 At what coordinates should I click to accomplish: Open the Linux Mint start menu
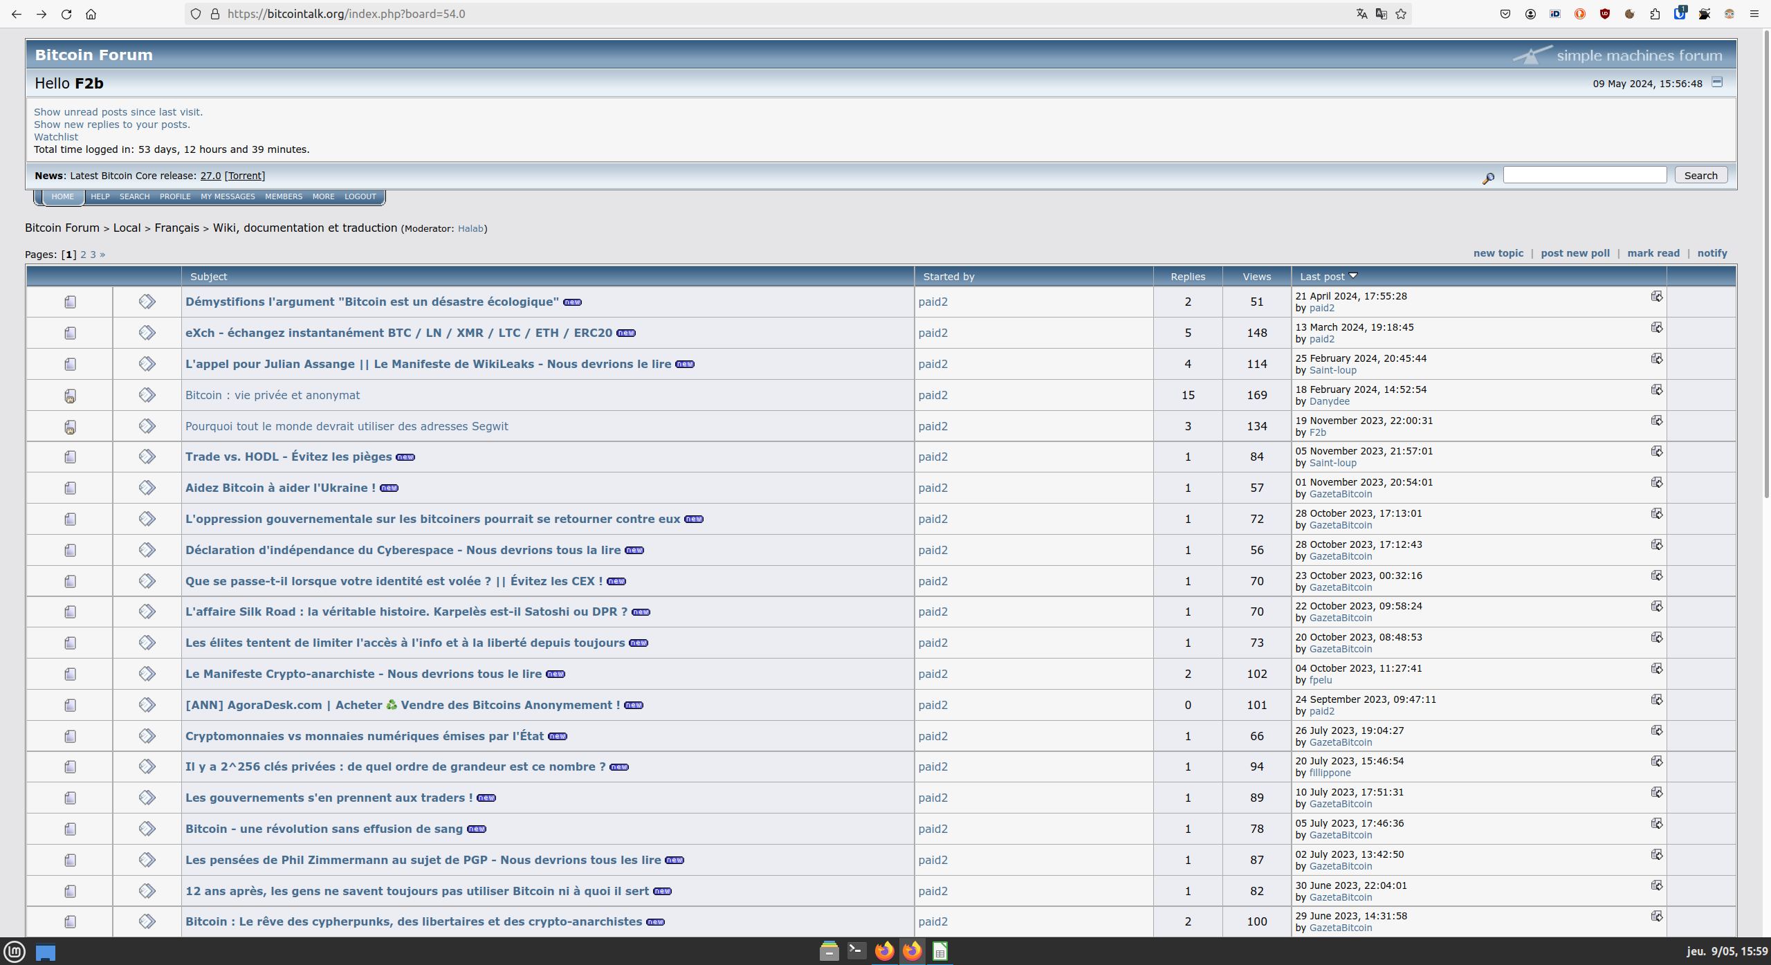coord(15,951)
